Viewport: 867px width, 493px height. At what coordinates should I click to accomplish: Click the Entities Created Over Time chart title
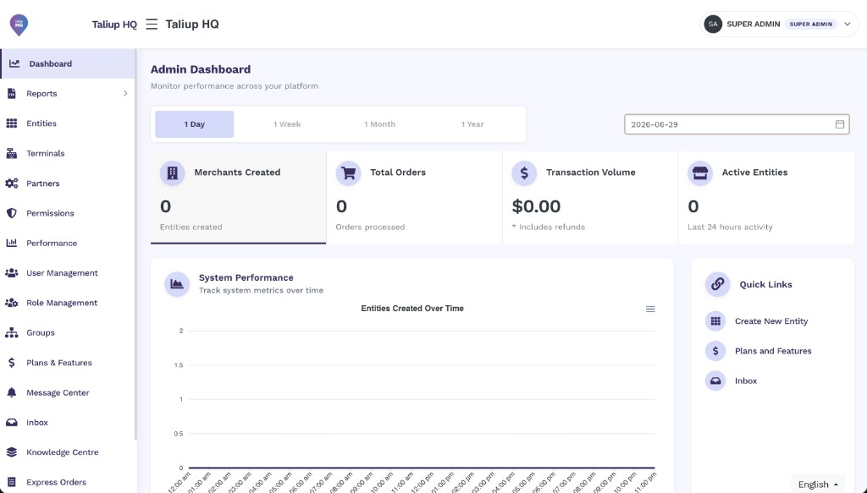pos(412,309)
